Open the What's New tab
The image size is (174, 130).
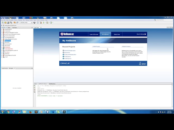pyautogui.click(x=117, y=34)
